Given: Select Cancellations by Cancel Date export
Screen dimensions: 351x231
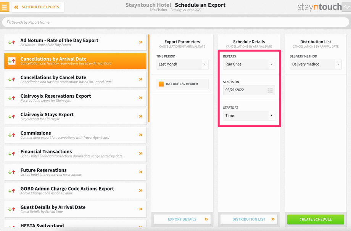Looking at the screenshot, I should point(75,79).
